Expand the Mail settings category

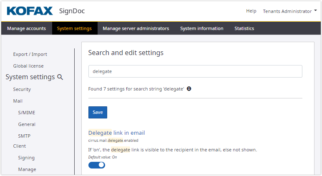[x=18, y=101]
